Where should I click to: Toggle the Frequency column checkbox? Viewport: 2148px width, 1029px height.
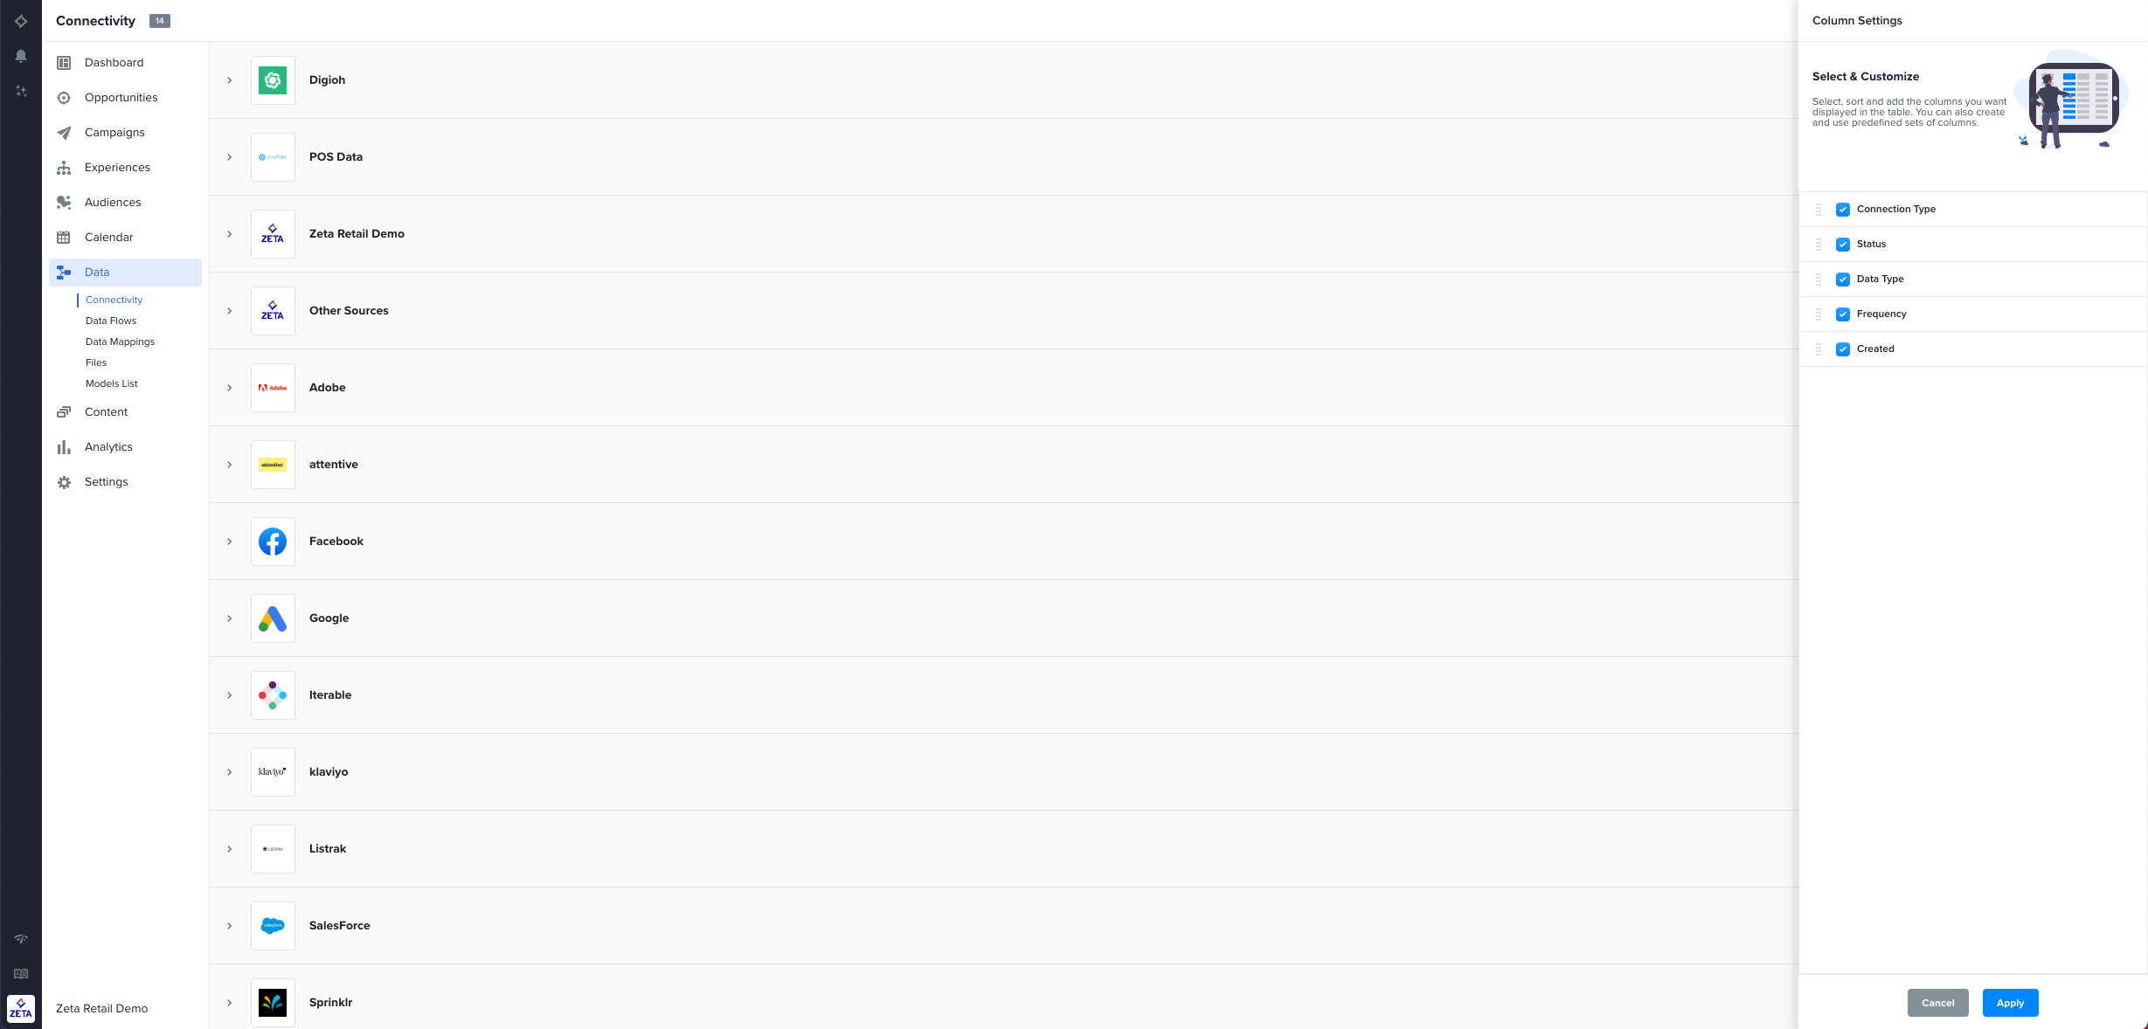click(x=1843, y=314)
